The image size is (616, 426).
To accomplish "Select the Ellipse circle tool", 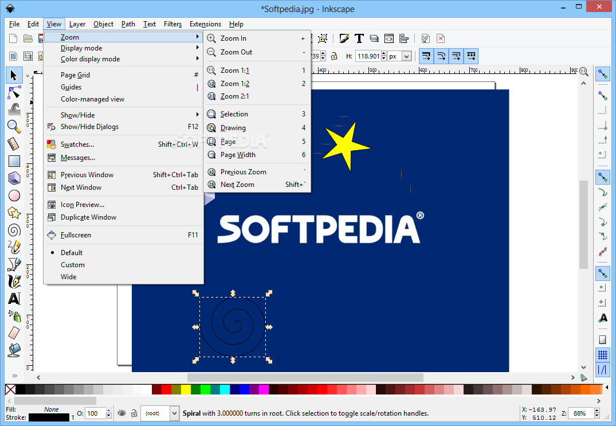I will coord(14,196).
